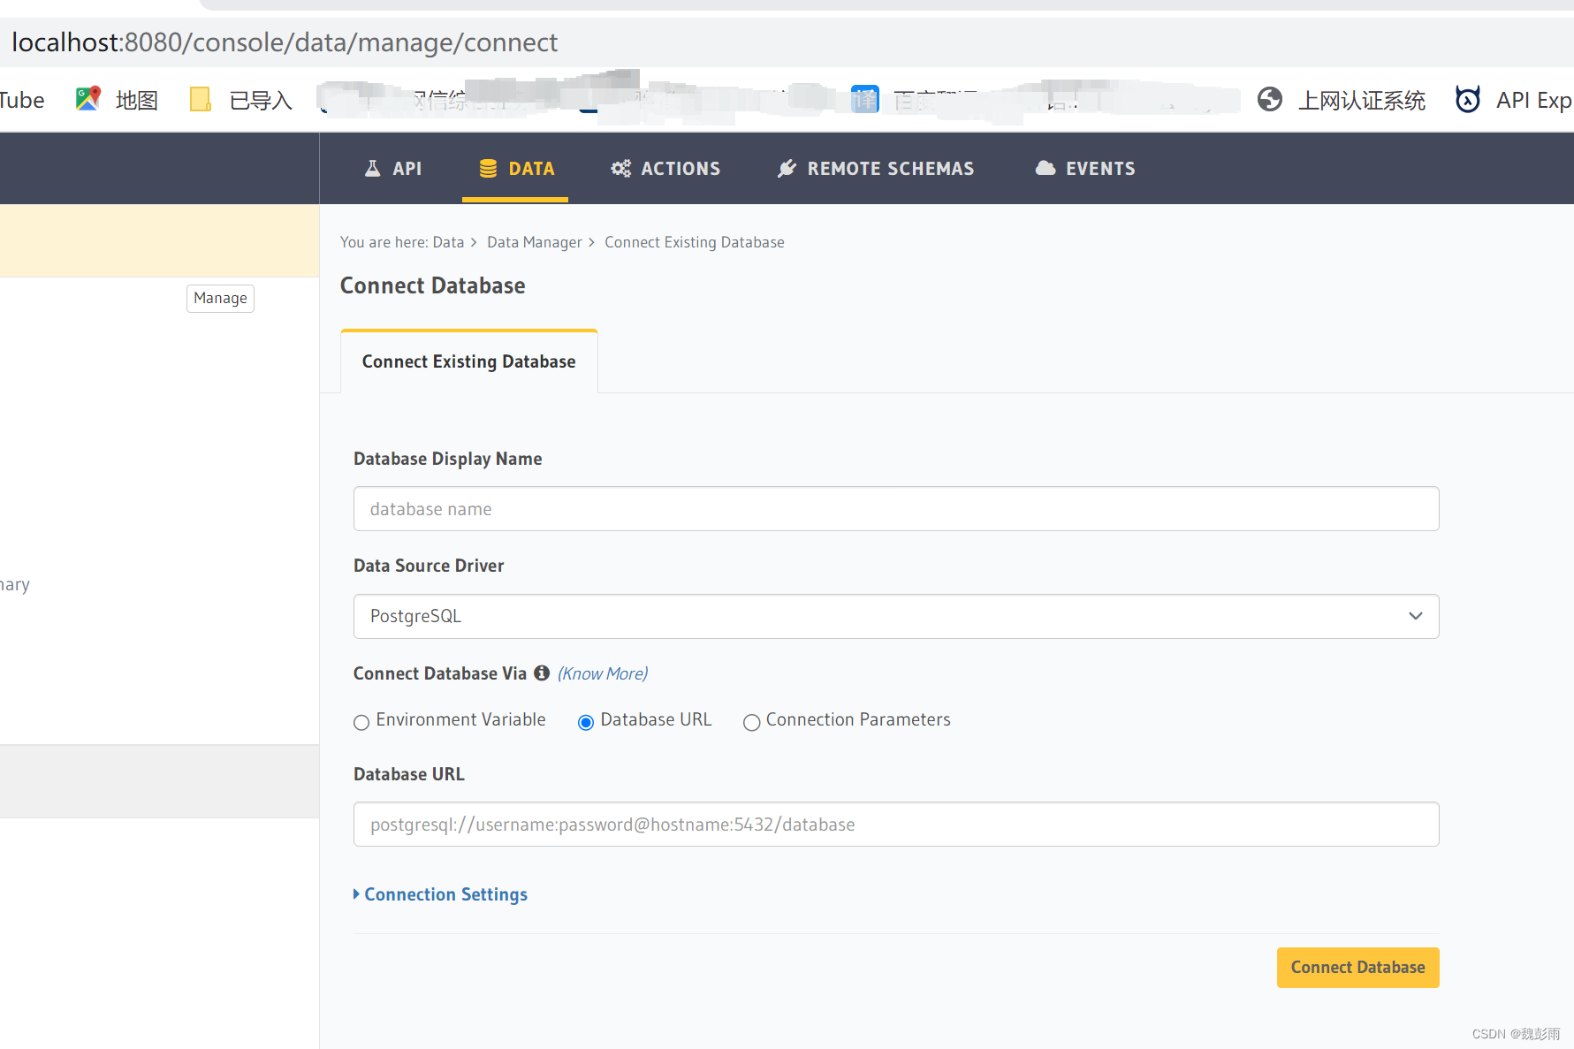Viewport: 1574px width, 1049px height.
Task: Click the Database URL input field
Action: tap(896, 824)
